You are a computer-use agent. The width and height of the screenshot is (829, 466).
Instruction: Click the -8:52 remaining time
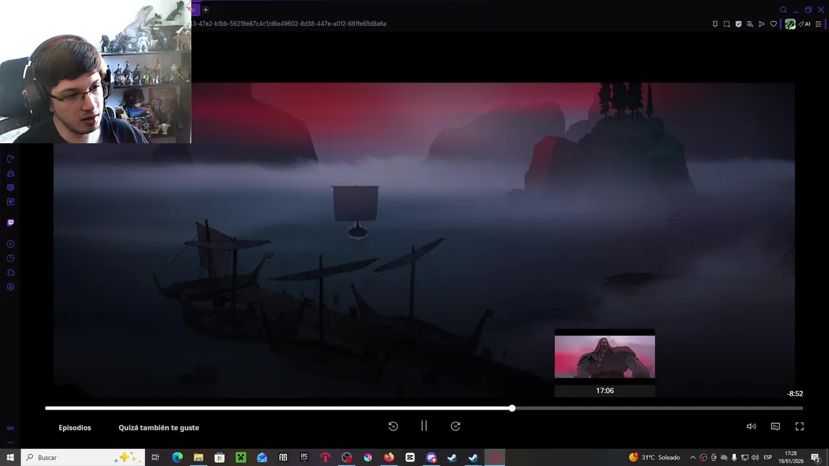[x=795, y=394]
